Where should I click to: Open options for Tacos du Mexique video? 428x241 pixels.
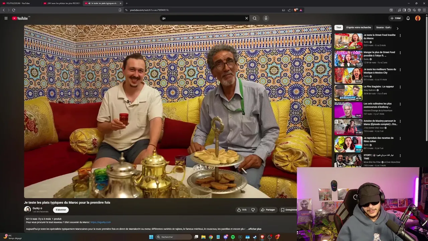[x=400, y=70]
